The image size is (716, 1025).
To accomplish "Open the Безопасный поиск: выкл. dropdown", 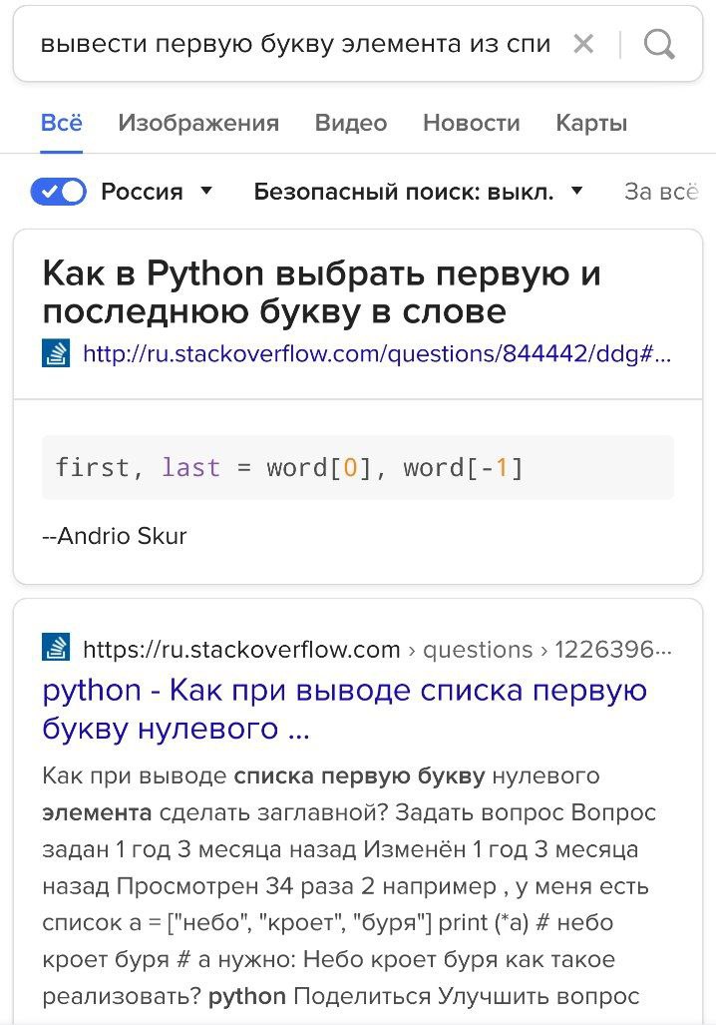I will tap(418, 192).
